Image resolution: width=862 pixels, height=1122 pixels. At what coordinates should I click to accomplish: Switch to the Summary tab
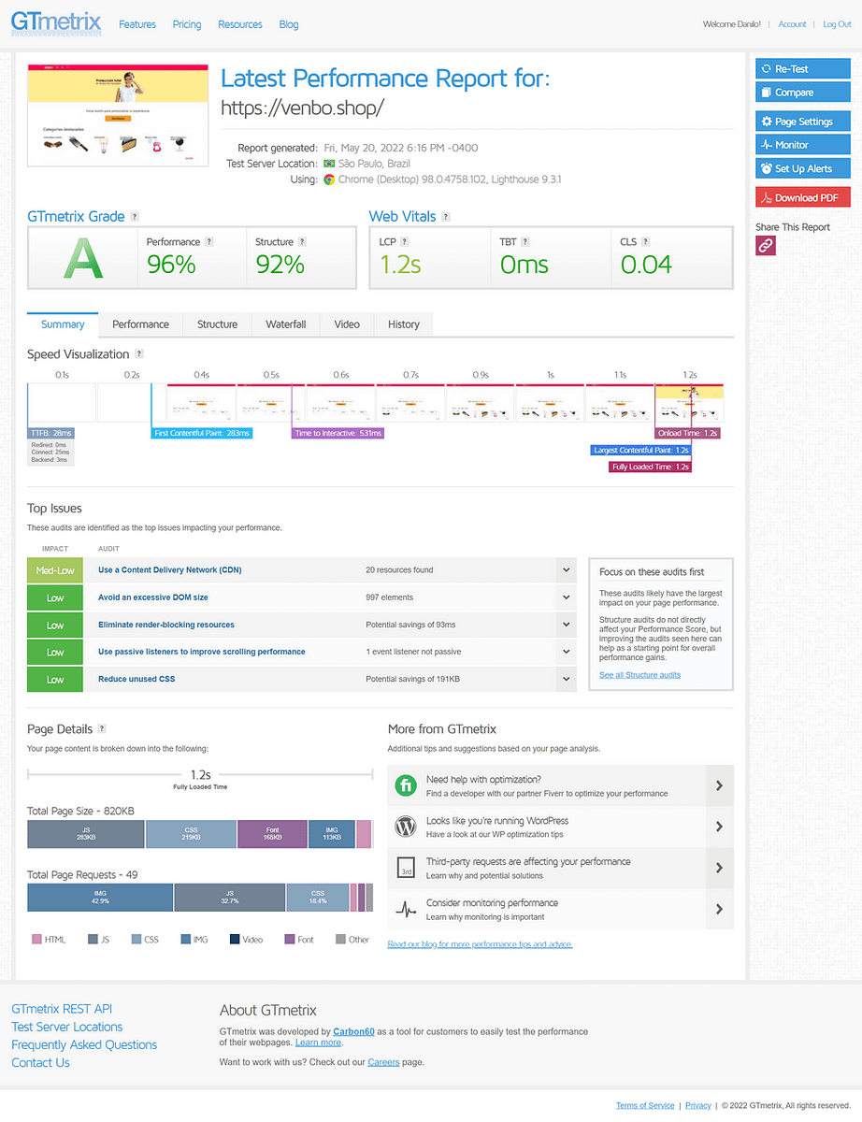pos(63,324)
